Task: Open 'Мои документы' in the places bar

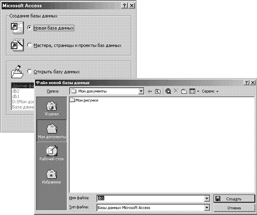Action: point(51,131)
